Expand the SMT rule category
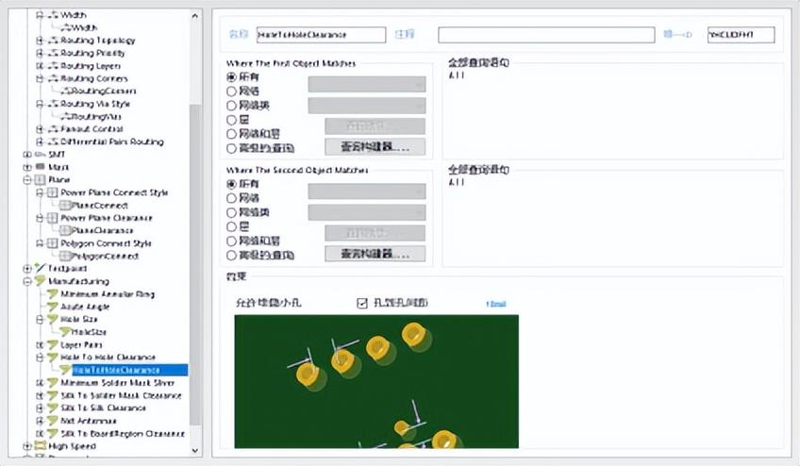Screen dimensions: 800x466 [27, 154]
